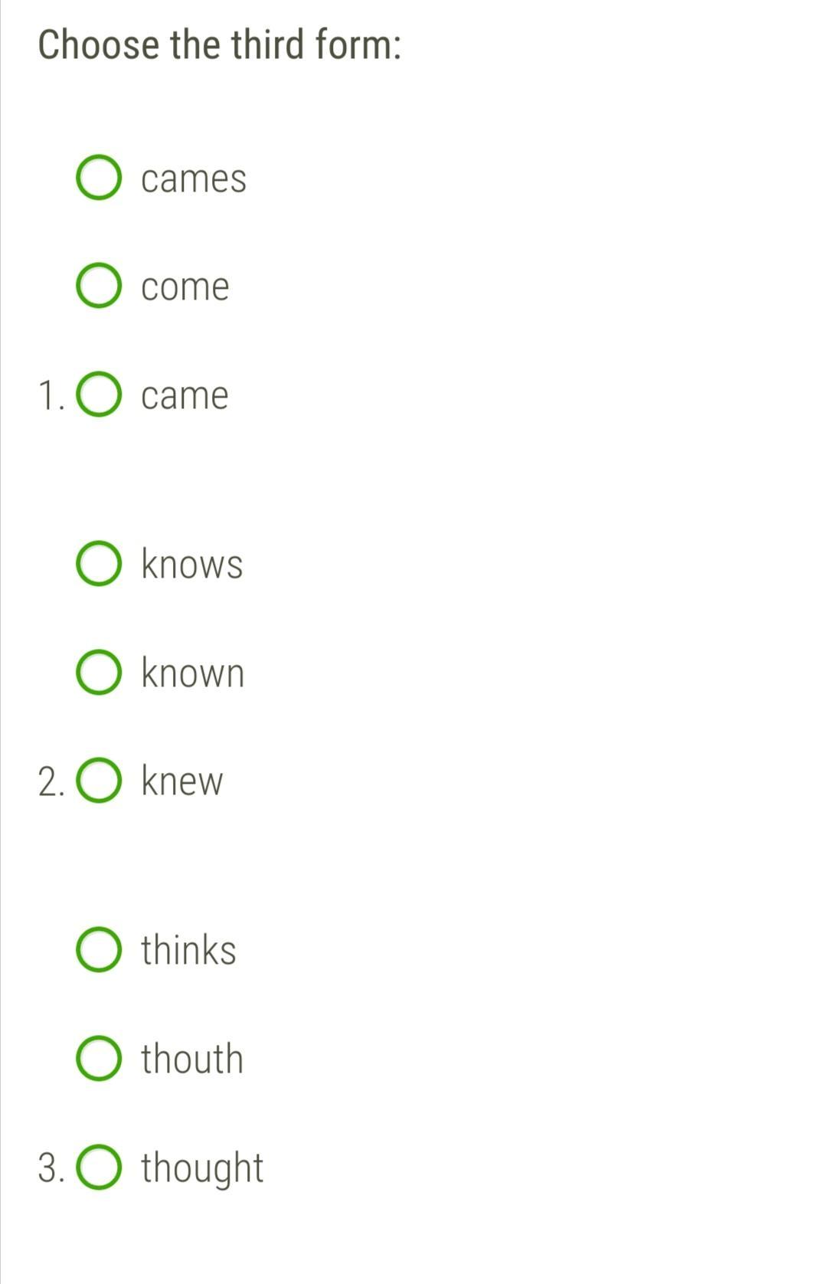Tap the 'thought' answer label text

point(202,1168)
